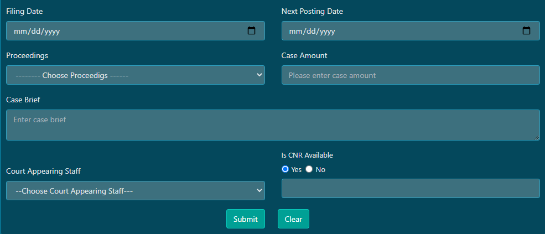Grab the Case Brief textarea resize handle
545x234 pixels.
pyautogui.click(x=537, y=138)
